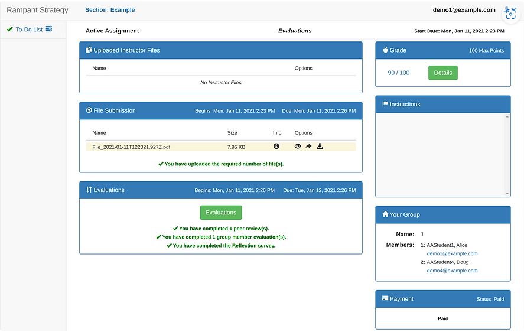
Task: Click the Grade apple icon
Action: coord(385,50)
